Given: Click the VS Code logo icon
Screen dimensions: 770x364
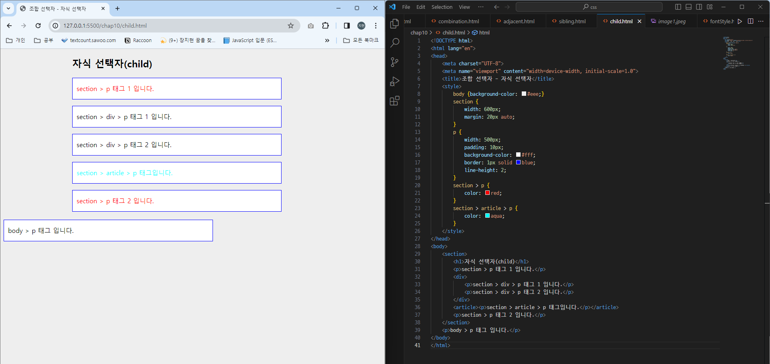Looking at the screenshot, I should coord(393,7).
